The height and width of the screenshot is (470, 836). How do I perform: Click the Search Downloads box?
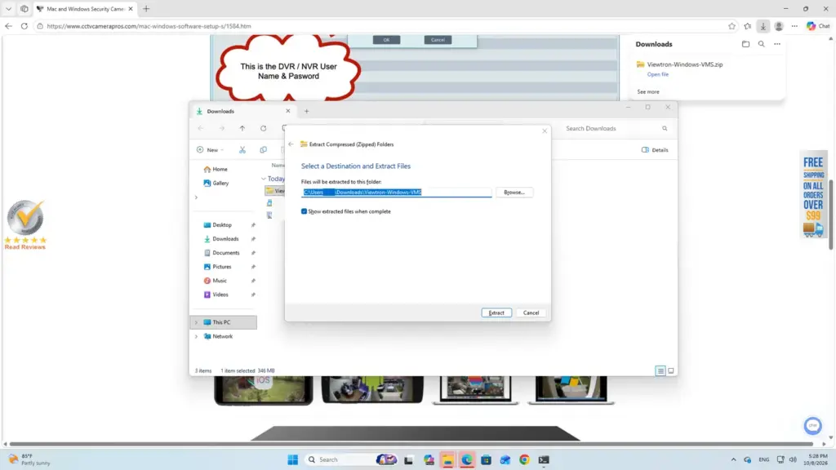(x=616, y=128)
